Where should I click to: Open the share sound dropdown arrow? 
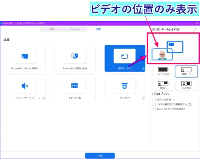[174, 99]
